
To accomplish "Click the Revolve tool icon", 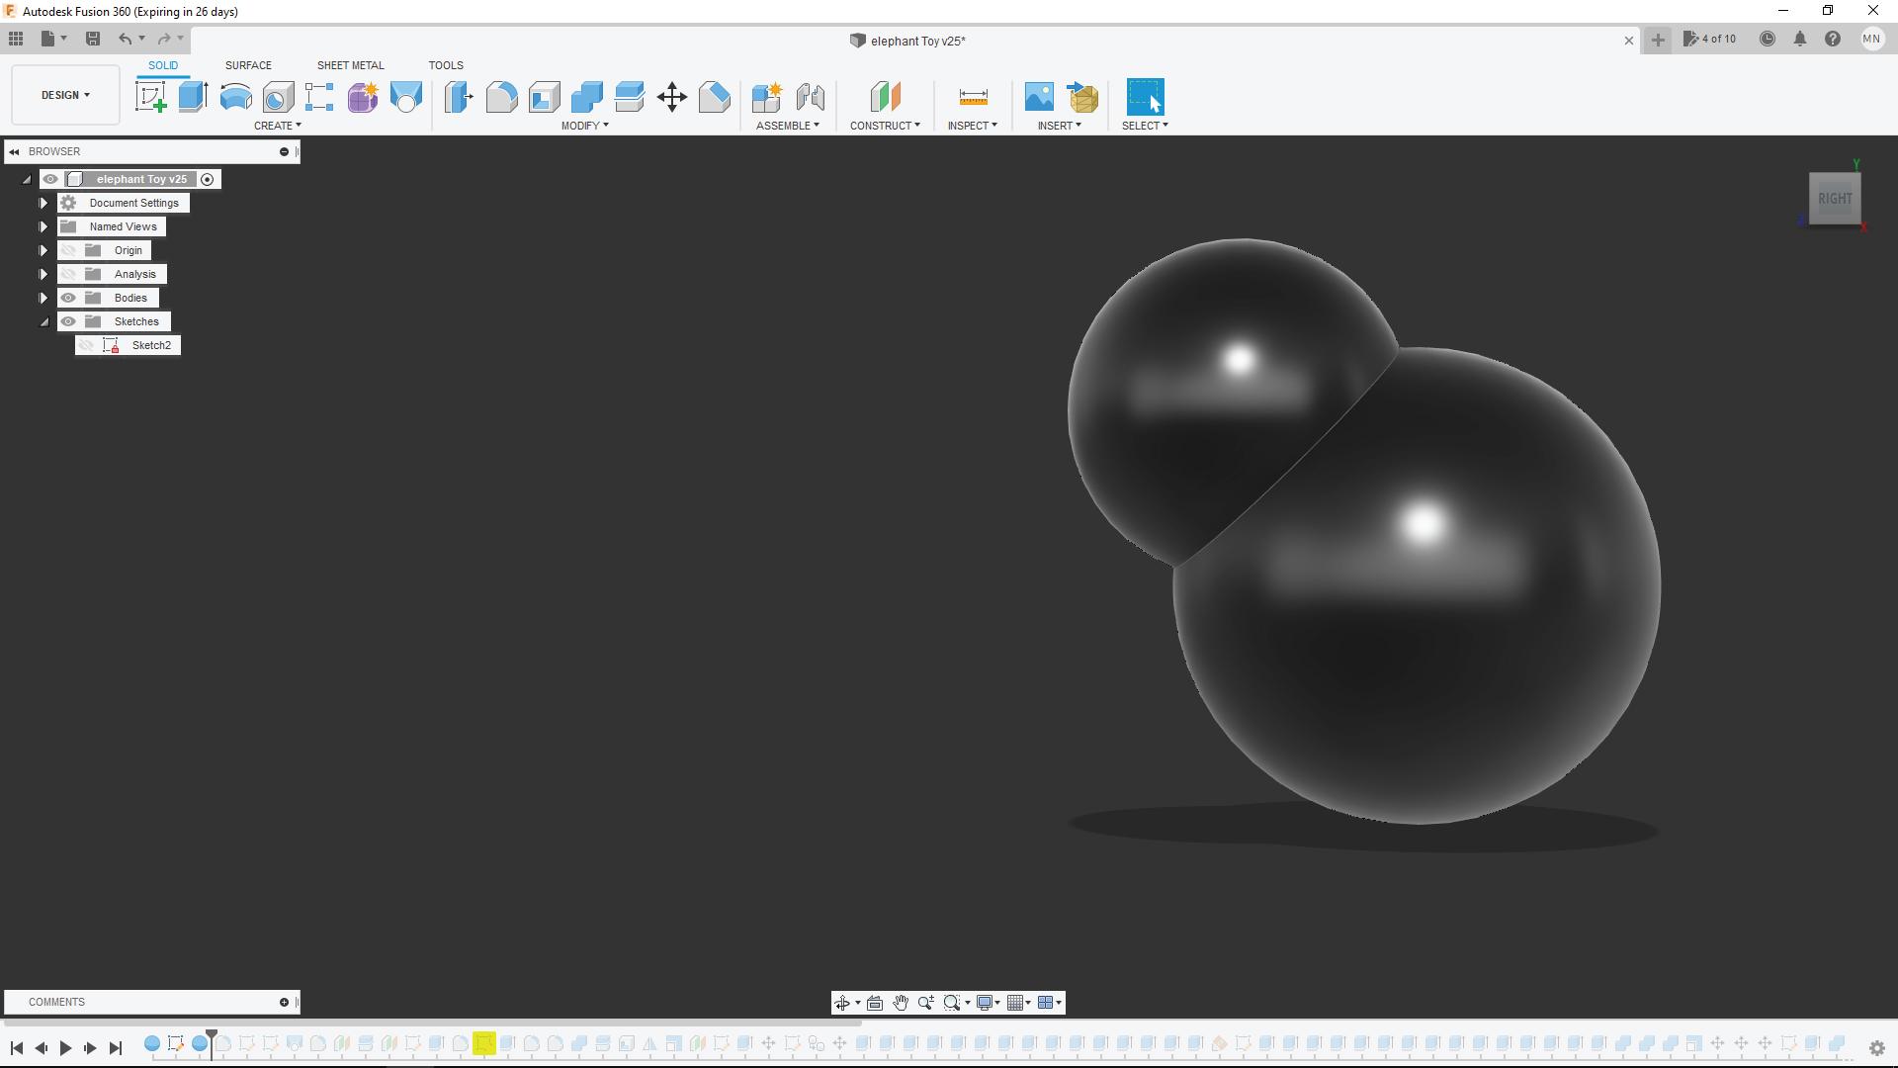I will tap(235, 97).
